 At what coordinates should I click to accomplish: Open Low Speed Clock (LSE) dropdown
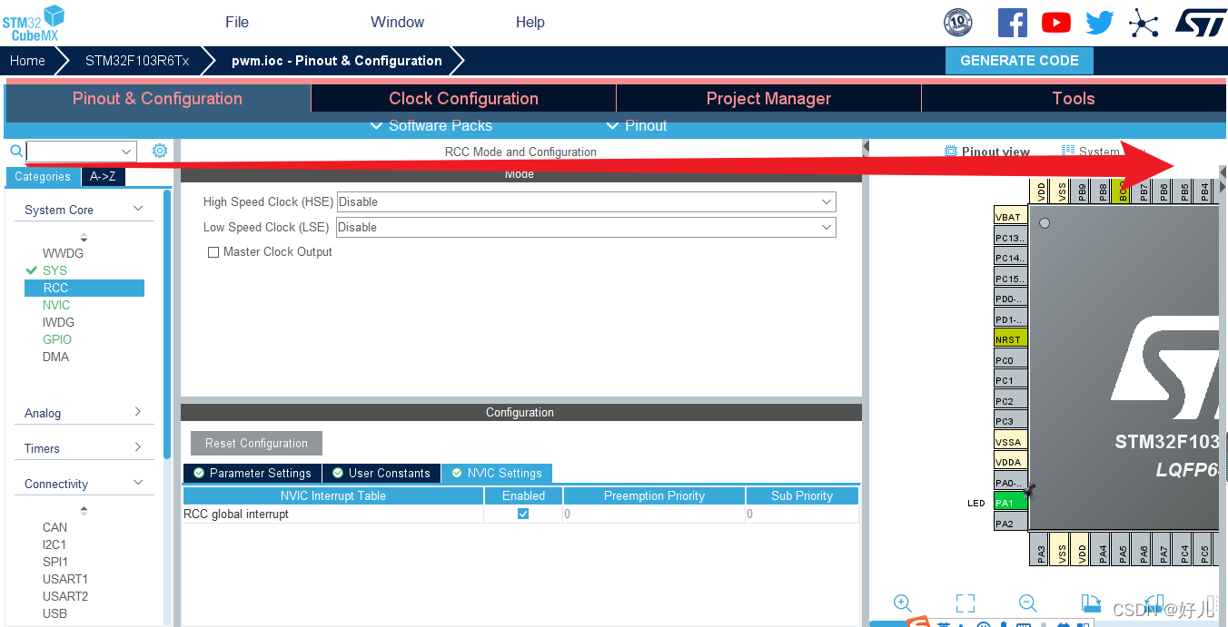click(x=586, y=227)
